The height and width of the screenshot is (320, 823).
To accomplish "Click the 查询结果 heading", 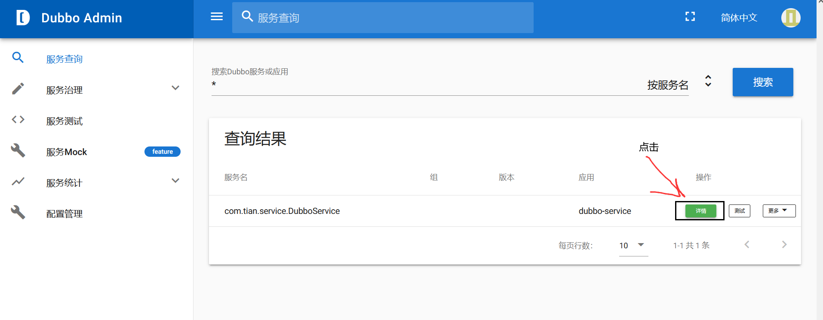I will [x=255, y=139].
